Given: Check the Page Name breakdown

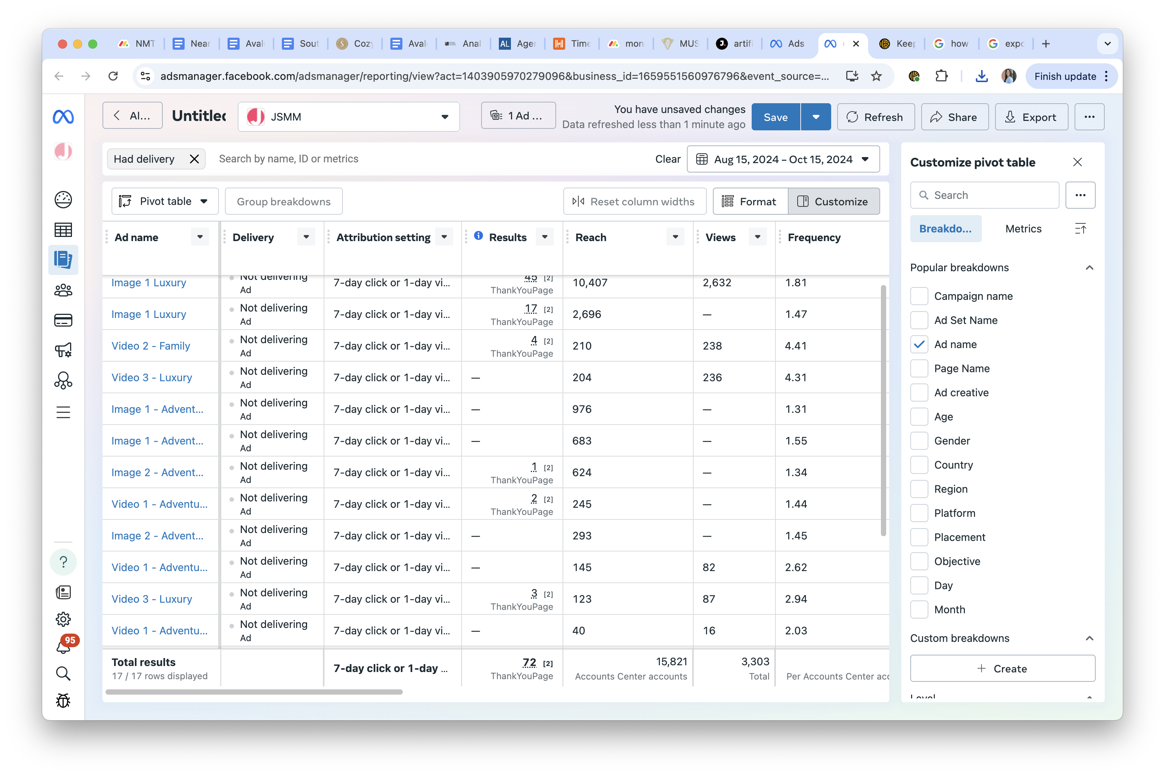Looking at the screenshot, I should [x=919, y=369].
